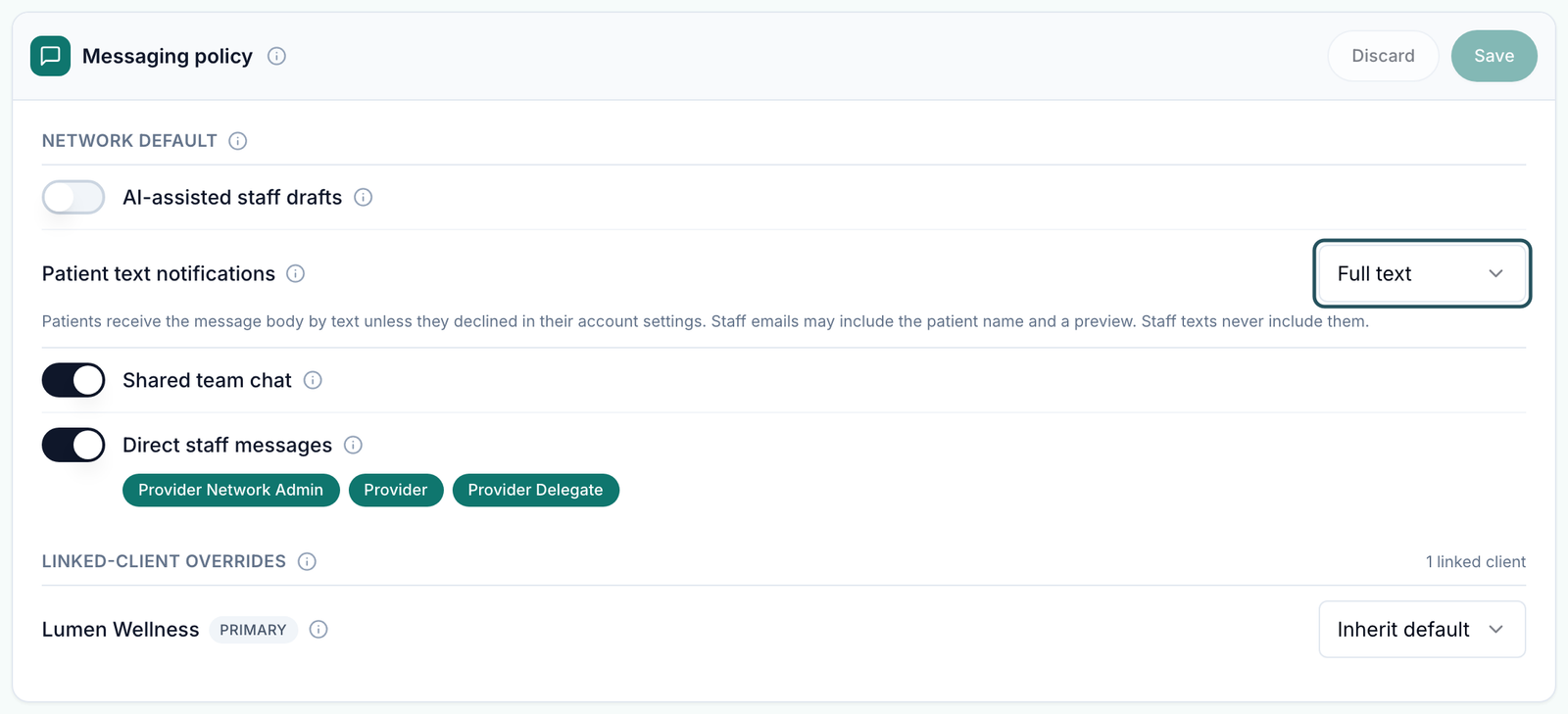Click the Lumen Wellness client name
Screen dimensions: 1568x714
[121, 630]
